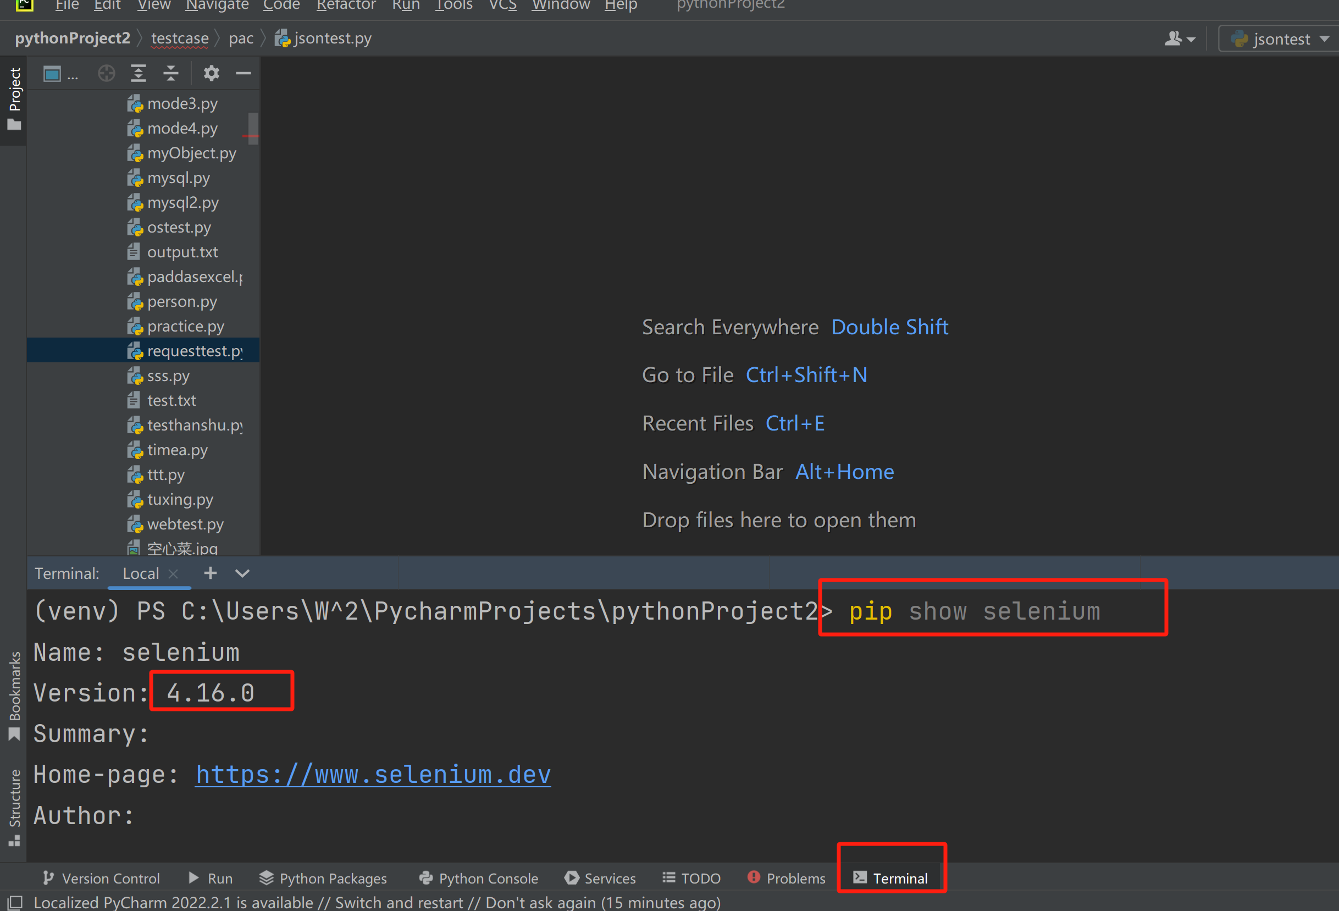The width and height of the screenshot is (1339, 911).
Task: Open the VCS menu
Action: point(502,5)
